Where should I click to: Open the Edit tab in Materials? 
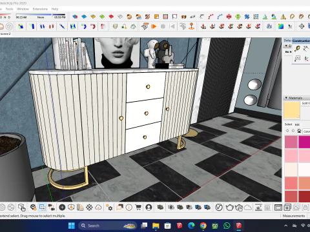(x=297, y=124)
